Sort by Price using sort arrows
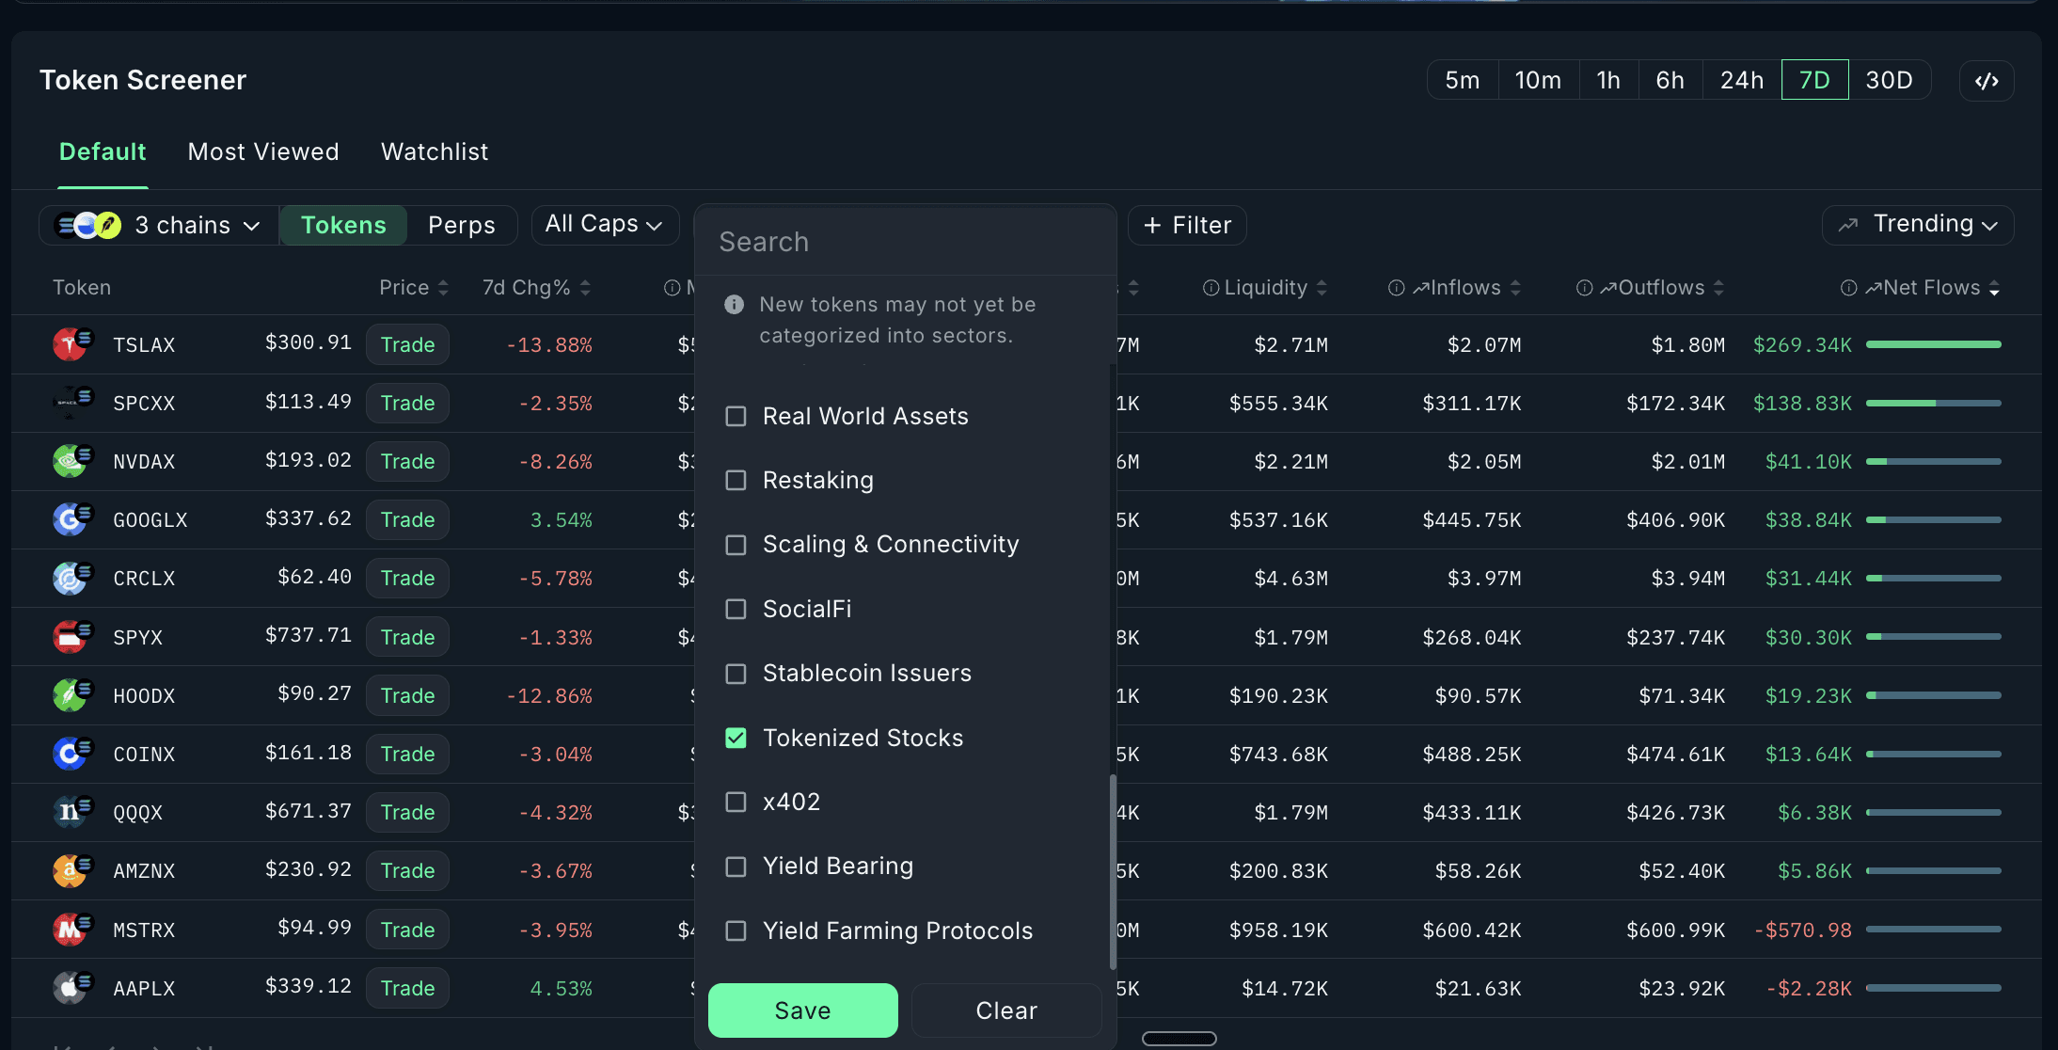The width and height of the screenshot is (2058, 1050). pyautogui.click(x=443, y=288)
